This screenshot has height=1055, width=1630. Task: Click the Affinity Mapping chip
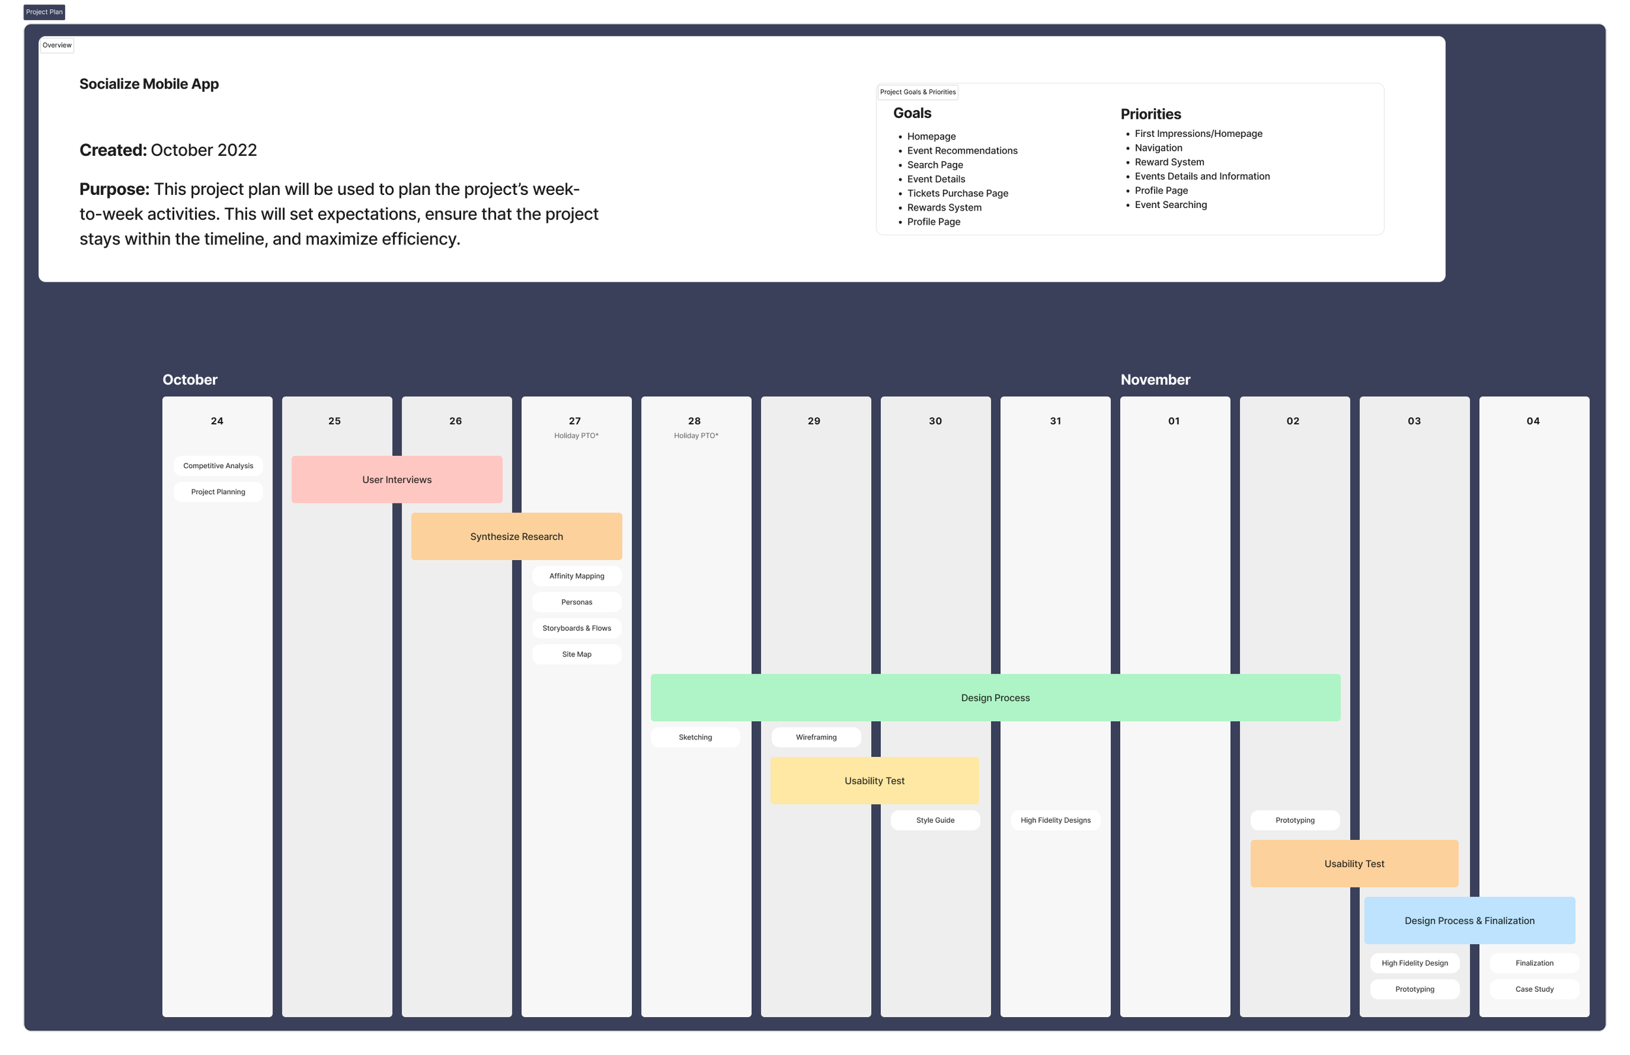point(576,576)
